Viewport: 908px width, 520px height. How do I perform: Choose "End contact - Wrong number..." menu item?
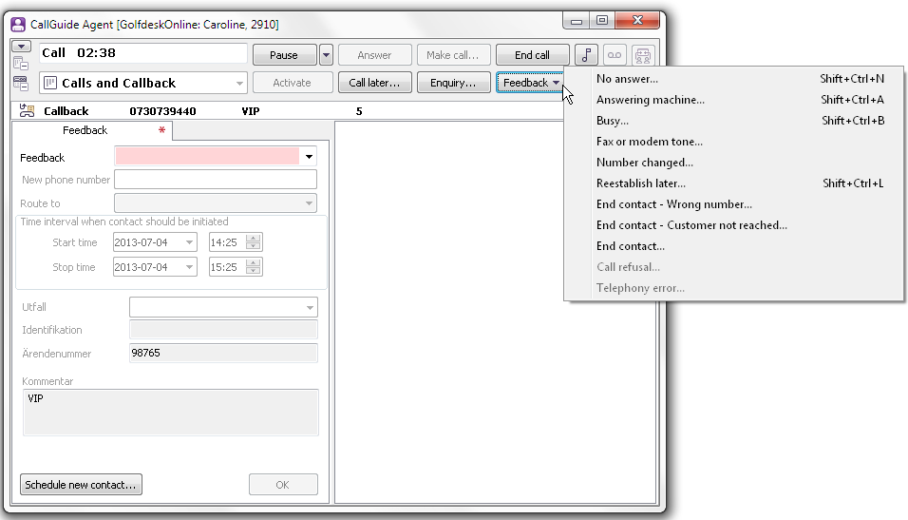click(x=673, y=204)
